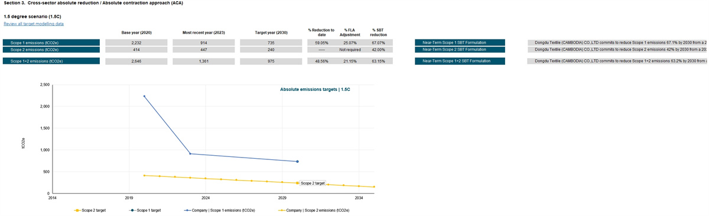Click the Near-Term Scope 2 SBT Formulation cell

click(460, 50)
